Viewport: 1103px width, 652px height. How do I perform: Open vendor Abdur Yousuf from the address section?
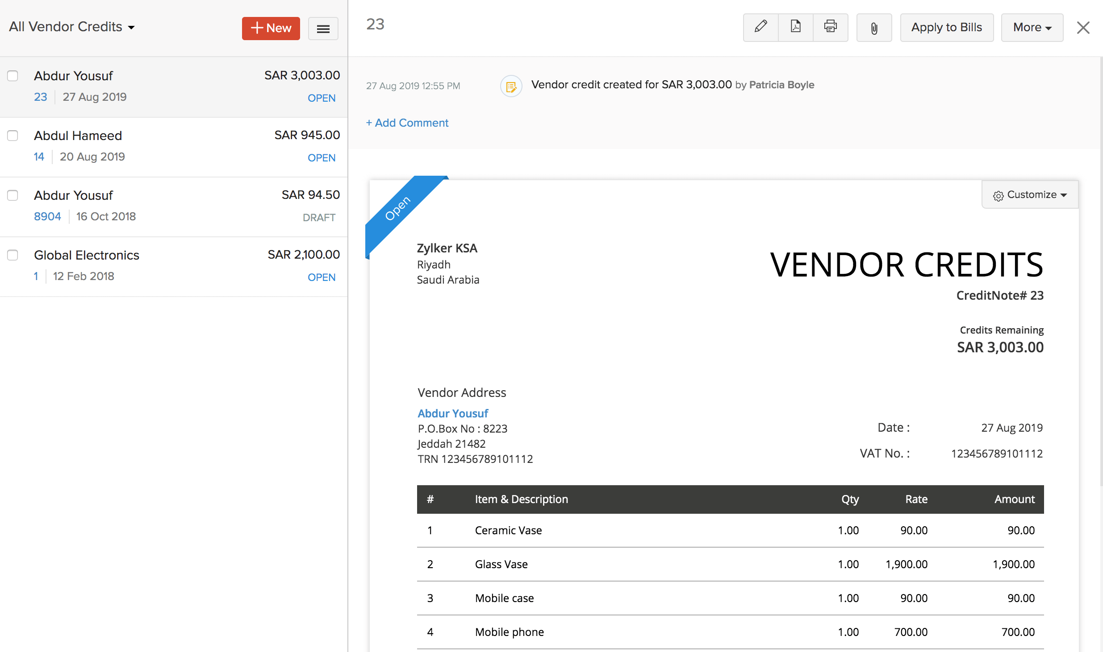[x=452, y=413]
